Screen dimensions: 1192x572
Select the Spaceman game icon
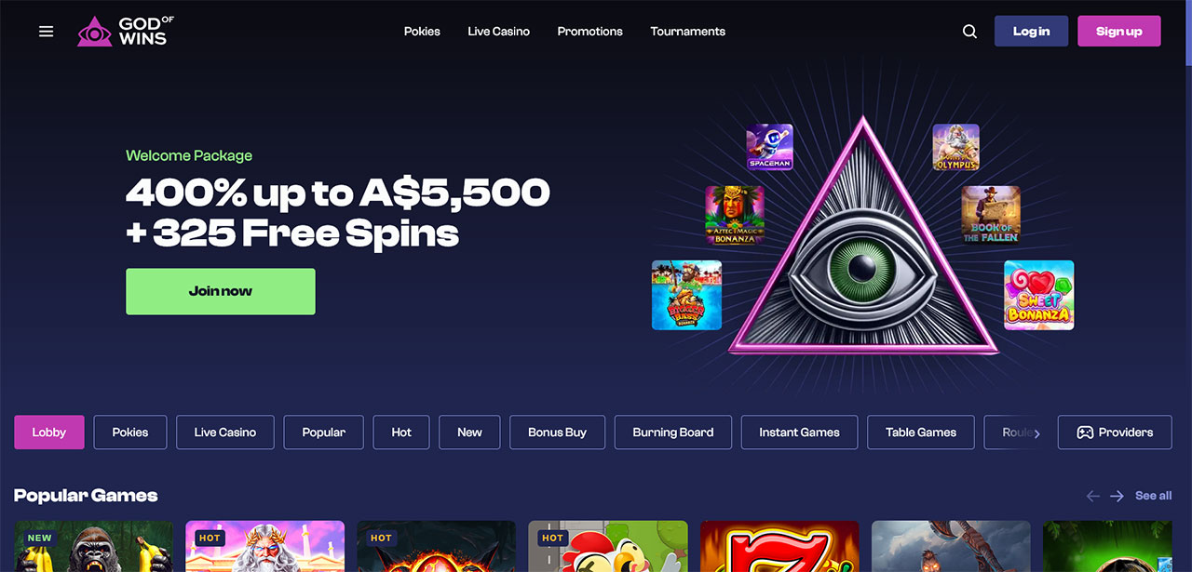point(769,147)
